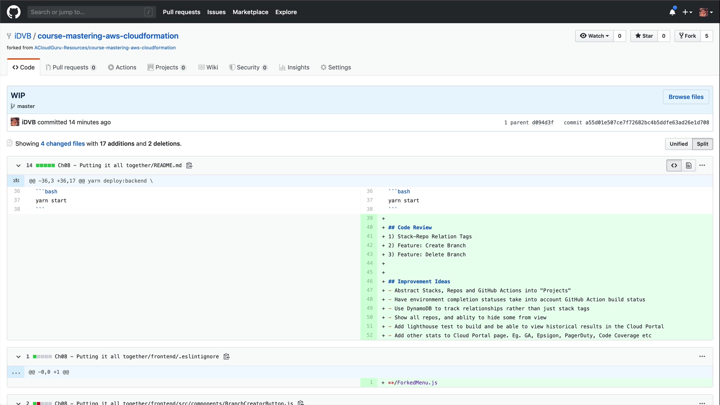Click the Browse files button
The width and height of the screenshot is (720, 405).
coord(686,97)
